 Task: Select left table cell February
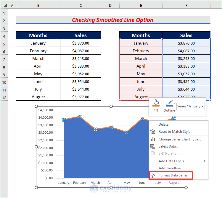point(38,51)
